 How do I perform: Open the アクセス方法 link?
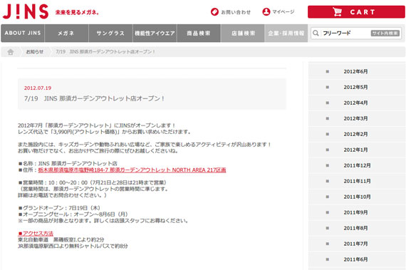(x=36, y=234)
